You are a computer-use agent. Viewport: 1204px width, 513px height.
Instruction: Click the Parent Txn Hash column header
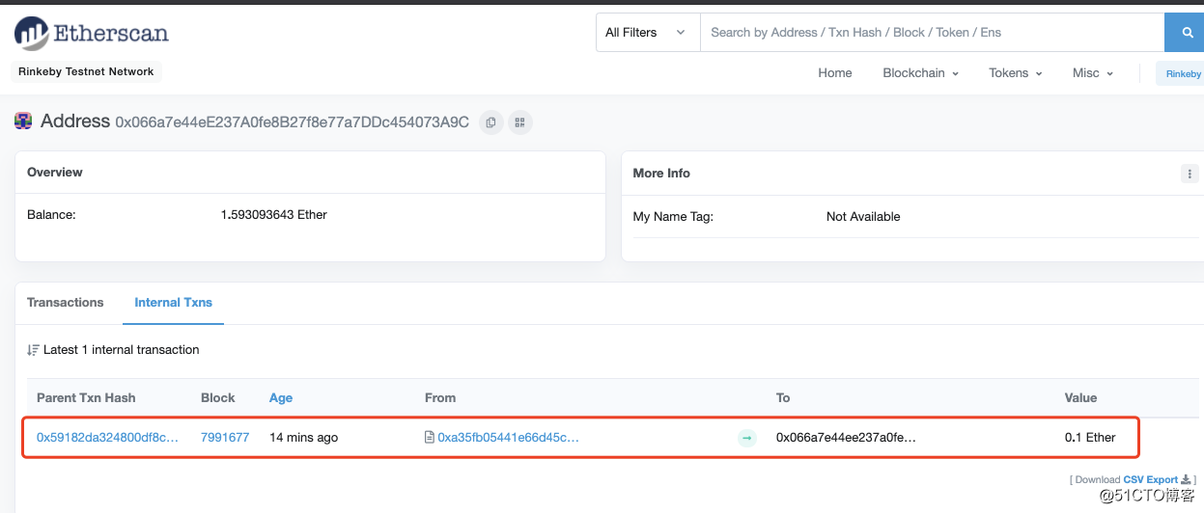click(86, 398)
